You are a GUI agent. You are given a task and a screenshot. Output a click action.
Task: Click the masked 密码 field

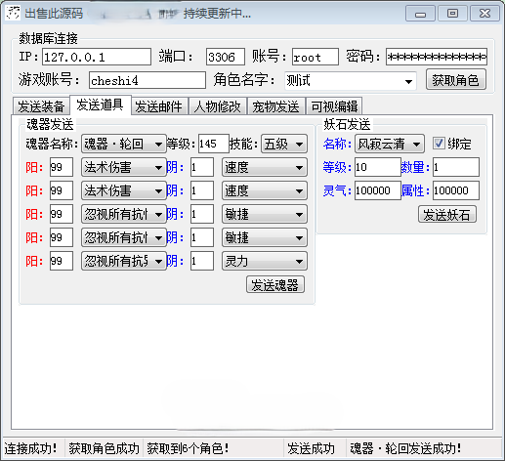pos(437,57)
